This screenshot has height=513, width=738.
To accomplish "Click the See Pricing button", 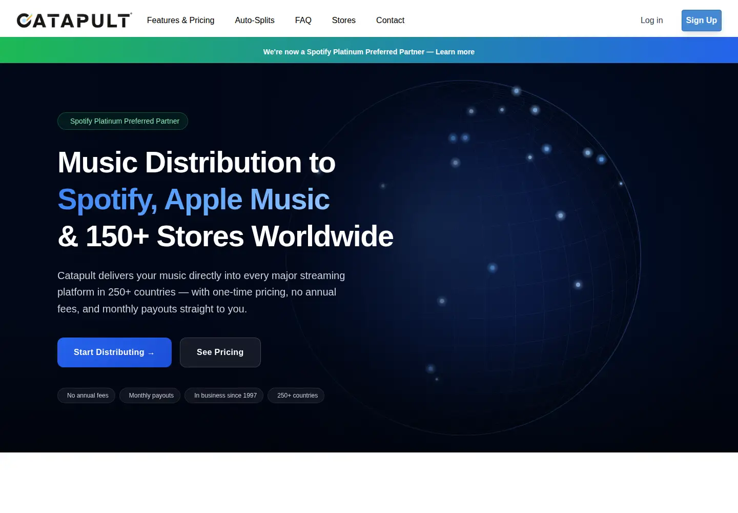I will coord(220,352).
